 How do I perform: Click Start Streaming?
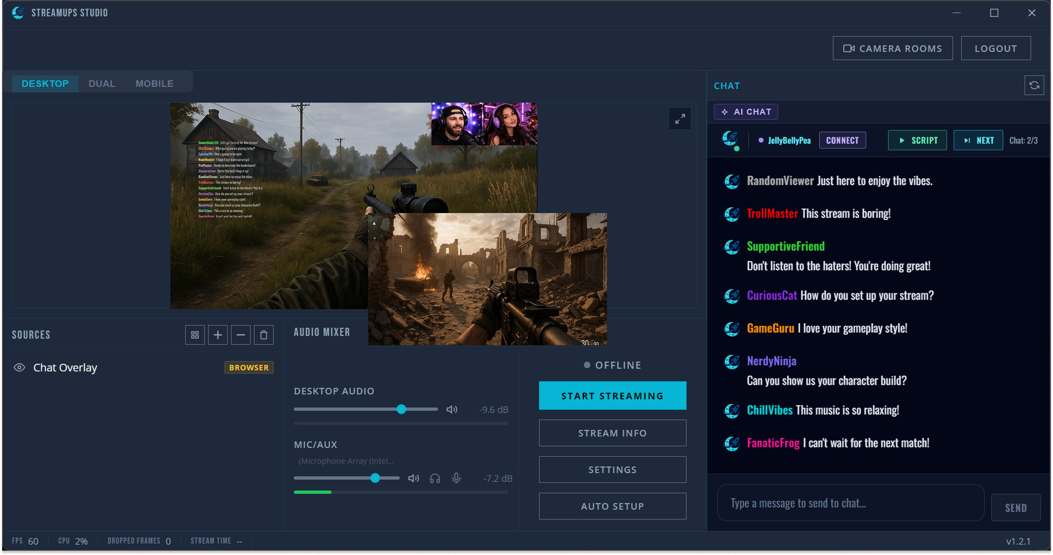(x=612, y=395)
